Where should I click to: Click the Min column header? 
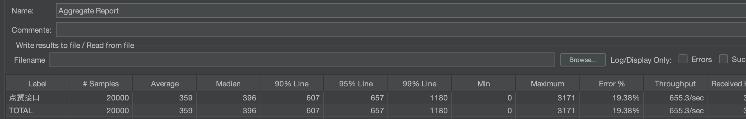click(x=484, y=83)
